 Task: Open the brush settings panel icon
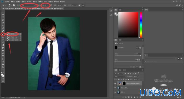point(14,5)
